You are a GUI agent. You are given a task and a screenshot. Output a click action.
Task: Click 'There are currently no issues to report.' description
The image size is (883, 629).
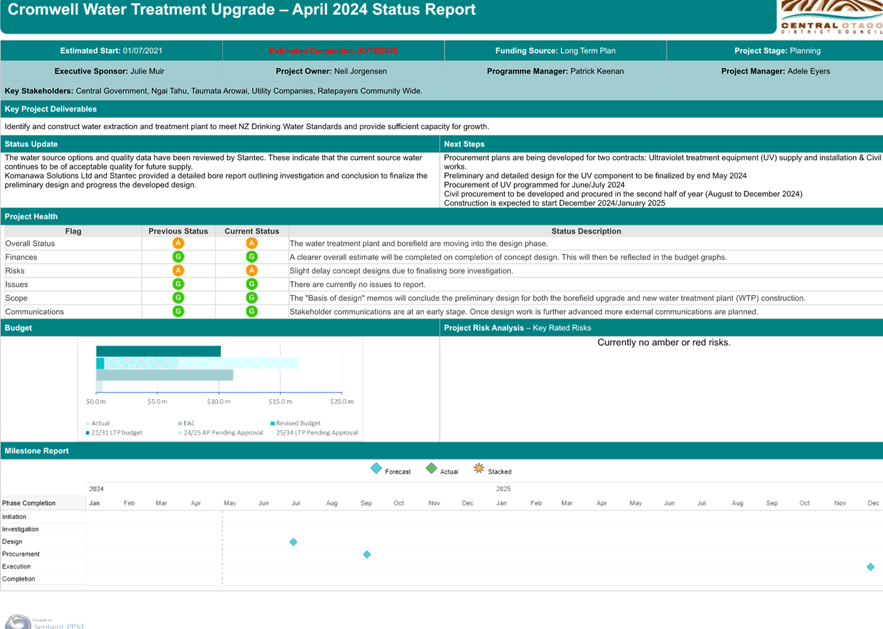point(357,285)
